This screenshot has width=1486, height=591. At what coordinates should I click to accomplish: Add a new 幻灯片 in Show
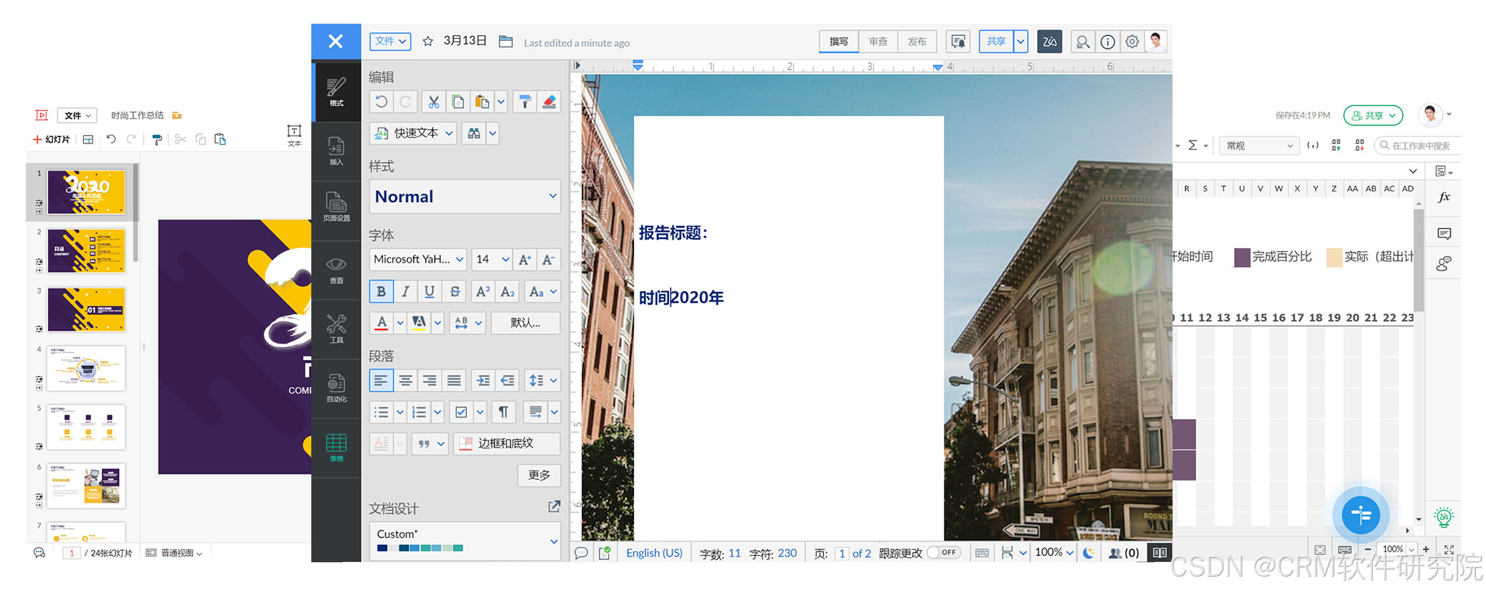52,139
